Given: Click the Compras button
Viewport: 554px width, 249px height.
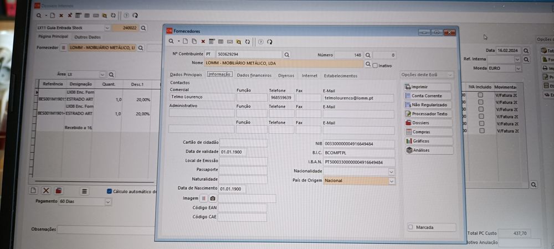Looking at the screenshot, I should pyautogui.click(x=429, y=132).
